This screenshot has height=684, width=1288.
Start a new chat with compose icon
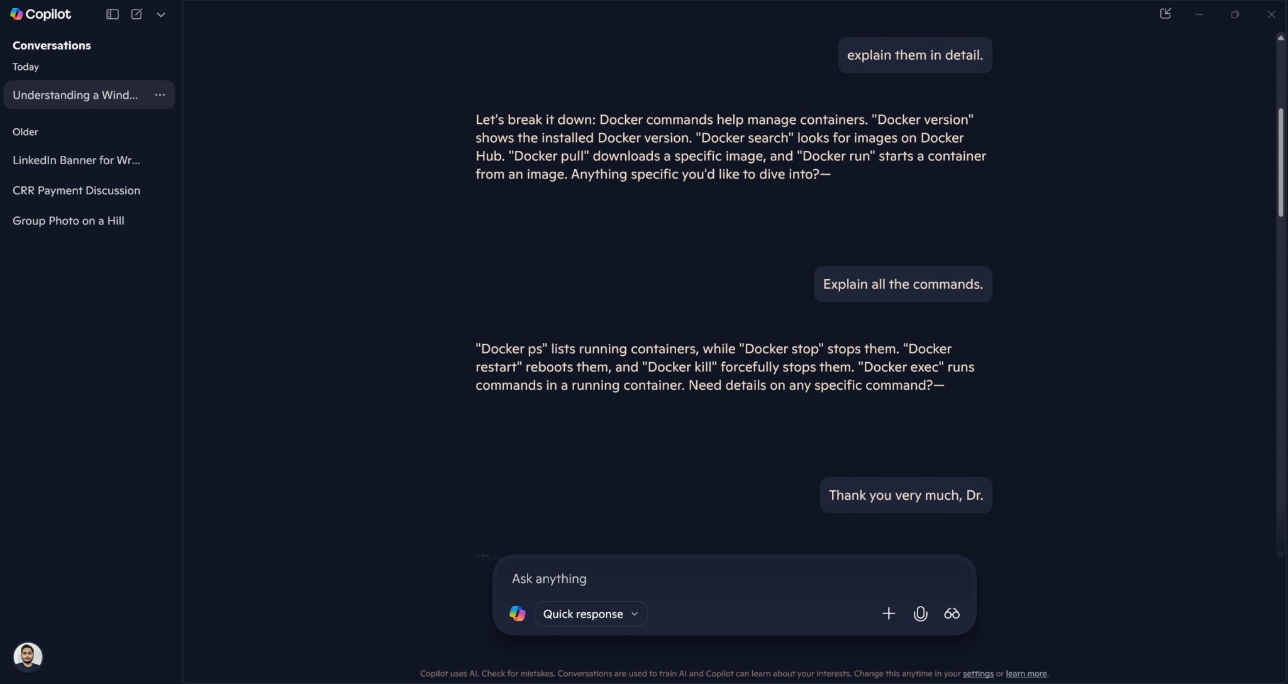pyautogui.click(x=136, y=14)
